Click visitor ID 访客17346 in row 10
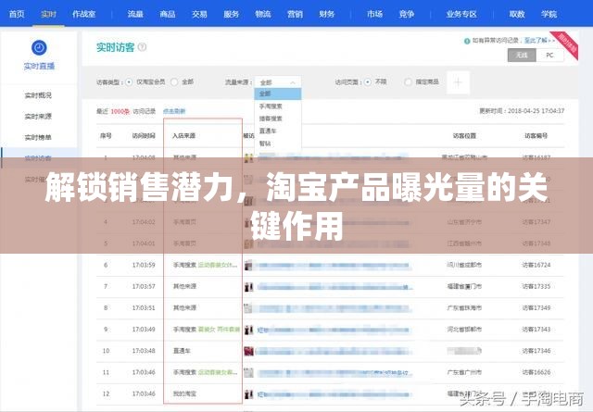This screenshot has width=593, height=412. click(x=536, y=351)
